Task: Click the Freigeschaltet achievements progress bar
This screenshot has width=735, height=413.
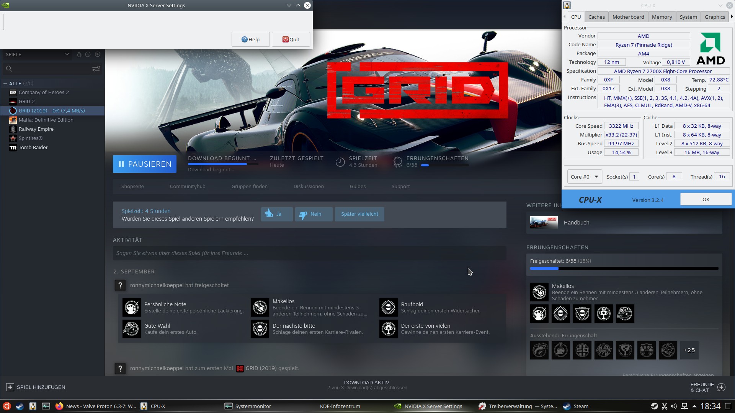Action: click(x=623, y=268)
